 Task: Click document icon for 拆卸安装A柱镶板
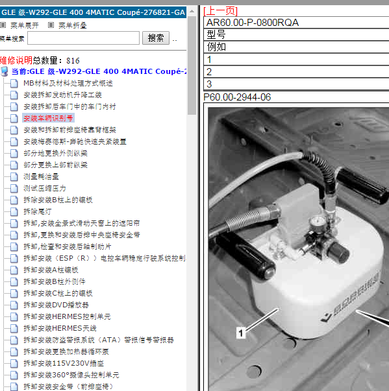14,270
